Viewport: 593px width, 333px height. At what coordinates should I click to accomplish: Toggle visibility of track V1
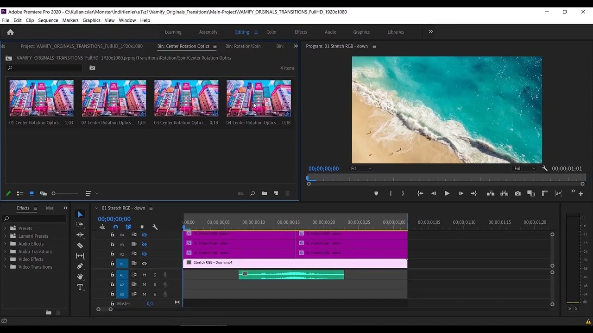point(144,264)
